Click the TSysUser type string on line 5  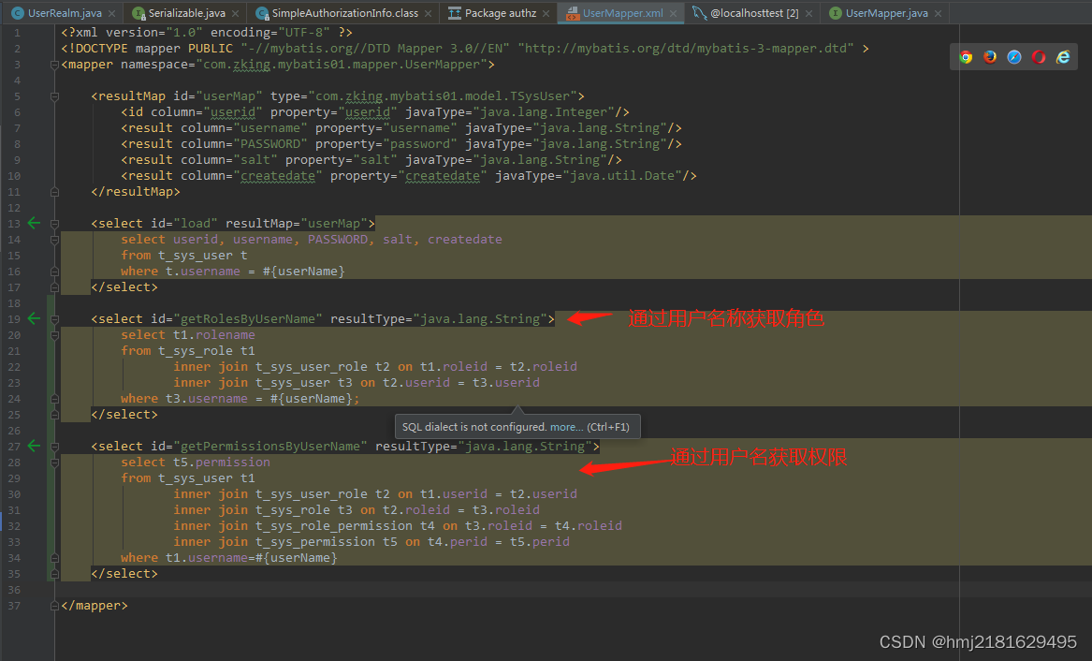[x=443, y=96]
